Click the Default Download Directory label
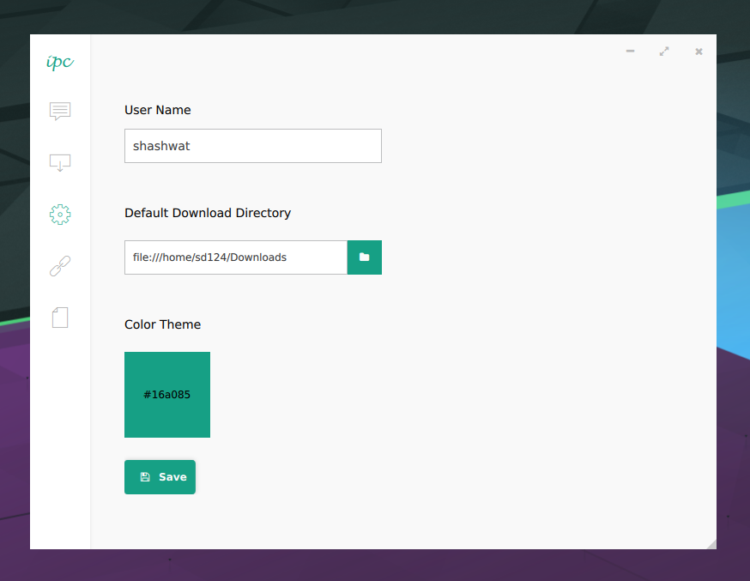Viewport: 750px width, 581px height. point(208,213)
